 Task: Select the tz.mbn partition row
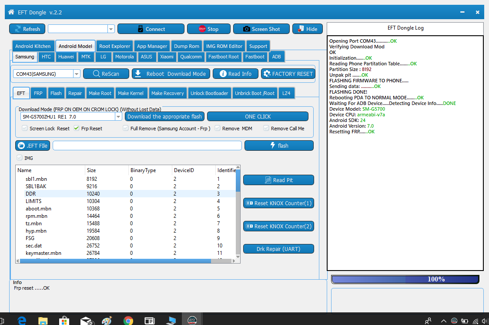[x=126, y=223]
